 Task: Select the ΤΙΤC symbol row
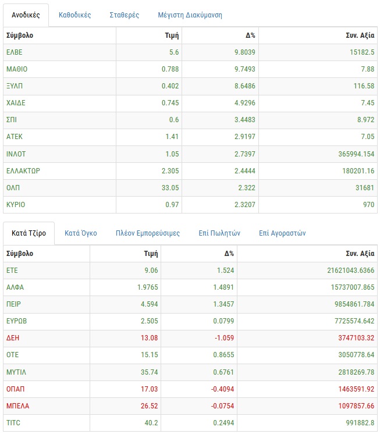(13, 423)
